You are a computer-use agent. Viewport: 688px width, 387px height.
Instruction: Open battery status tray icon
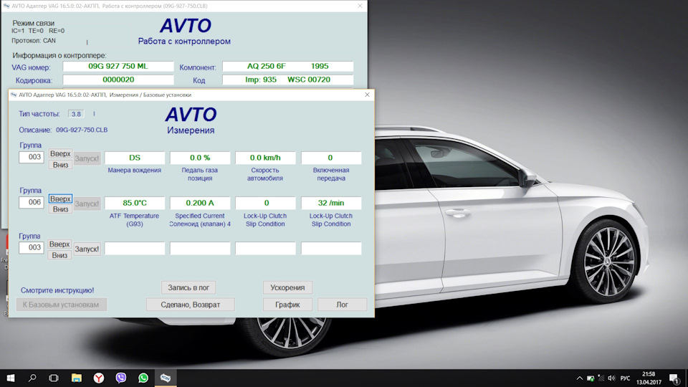pos(590,378)
